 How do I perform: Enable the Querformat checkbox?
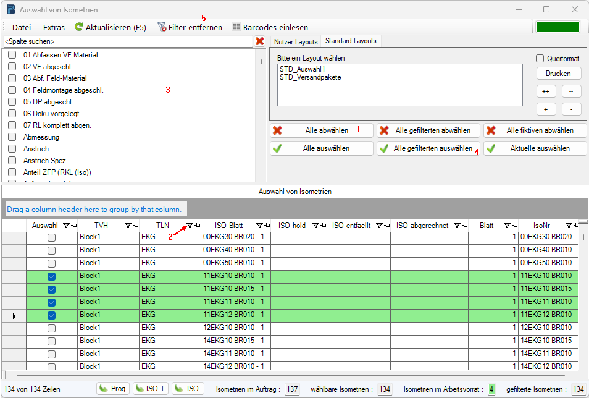click(540, 59)
